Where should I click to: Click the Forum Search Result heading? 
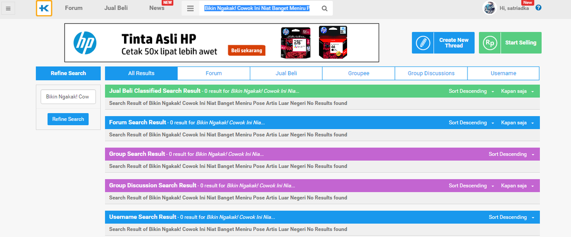(138, 123)
